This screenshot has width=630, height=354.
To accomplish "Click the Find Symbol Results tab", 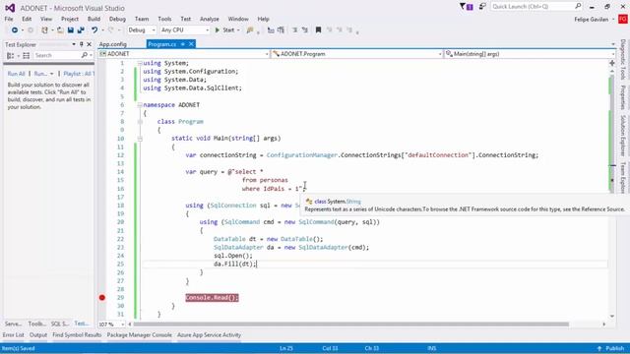I will [77, 334].
